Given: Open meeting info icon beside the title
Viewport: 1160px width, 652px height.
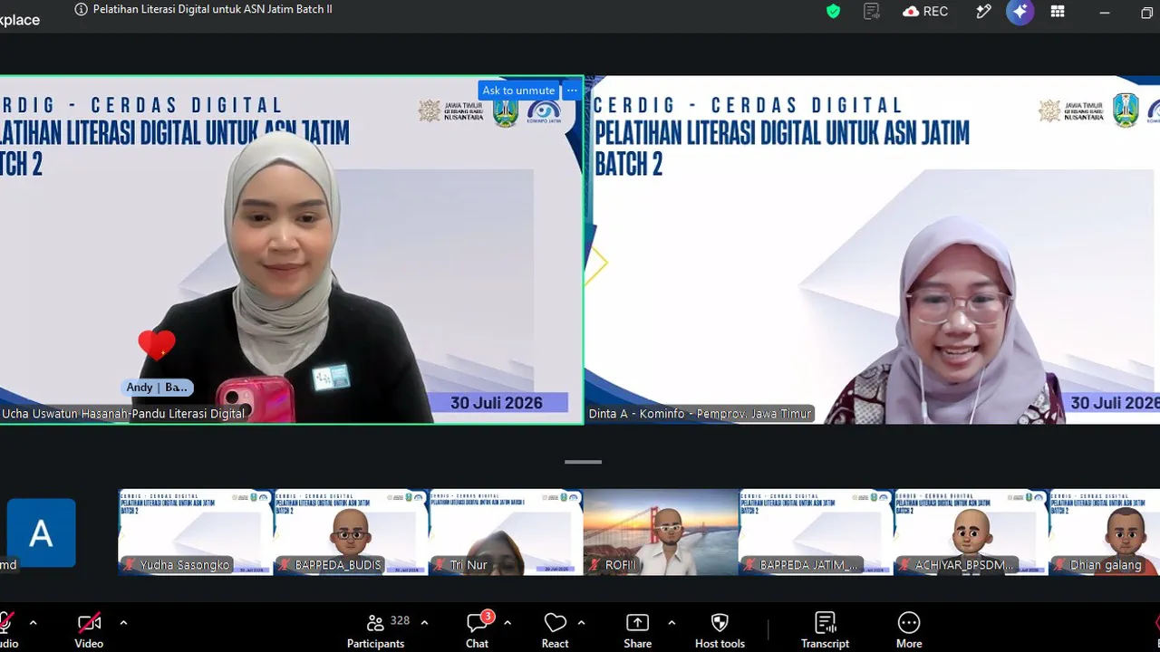Looking at the screenshot, I should (x=82, y=10).
